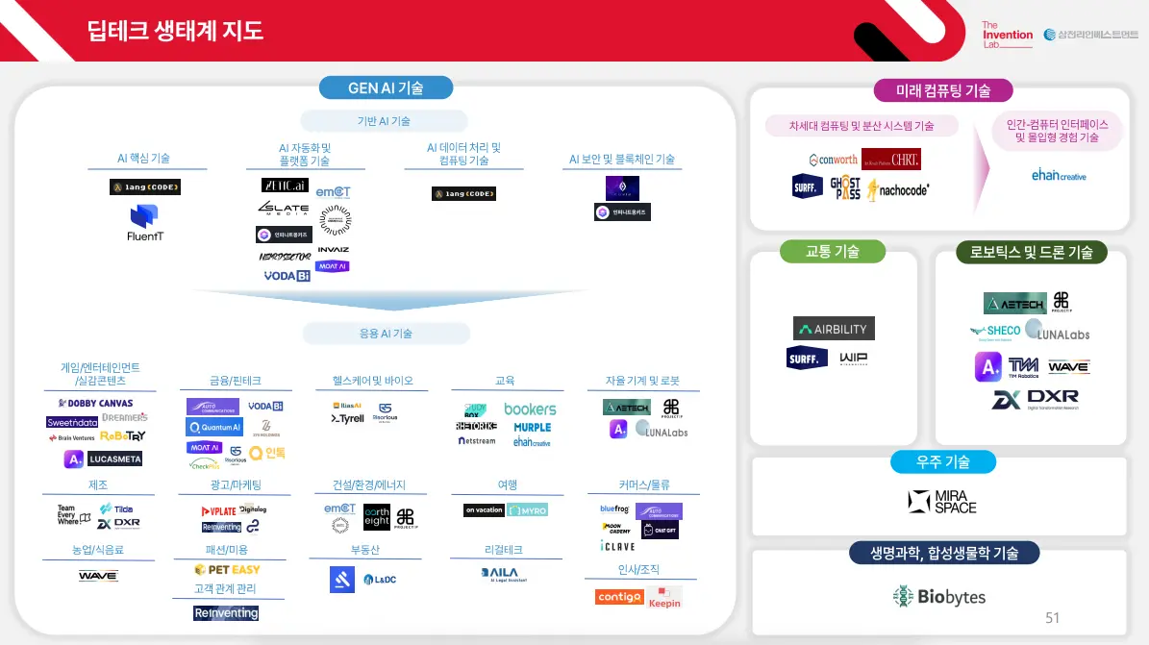Click the Biobytes logo
1149x645 pixels.
click(938, 597)
